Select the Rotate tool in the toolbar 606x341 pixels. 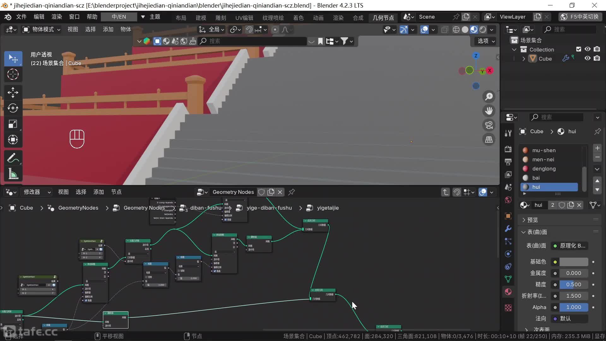[13, 108]
